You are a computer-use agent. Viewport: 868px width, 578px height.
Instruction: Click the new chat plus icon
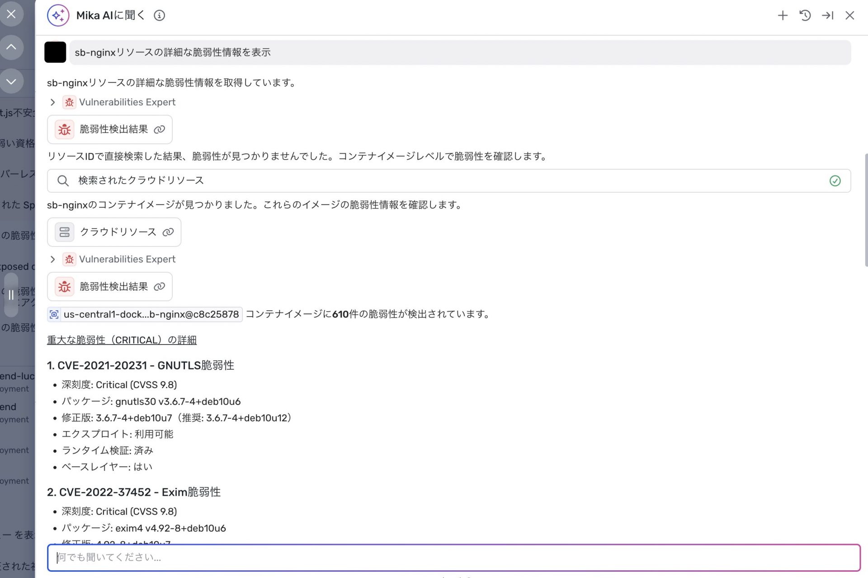(783, 15)
